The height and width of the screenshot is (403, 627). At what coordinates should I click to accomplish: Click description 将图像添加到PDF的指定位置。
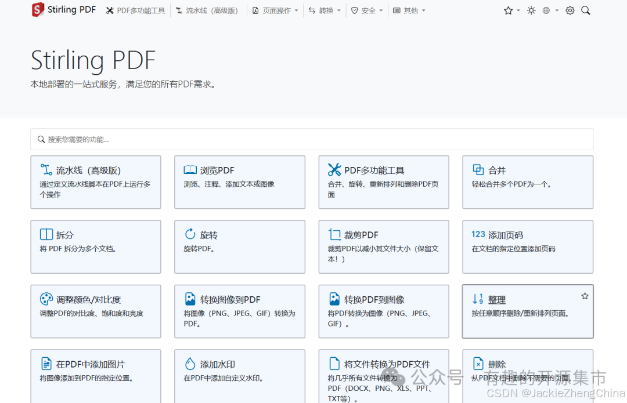(87, 378)
